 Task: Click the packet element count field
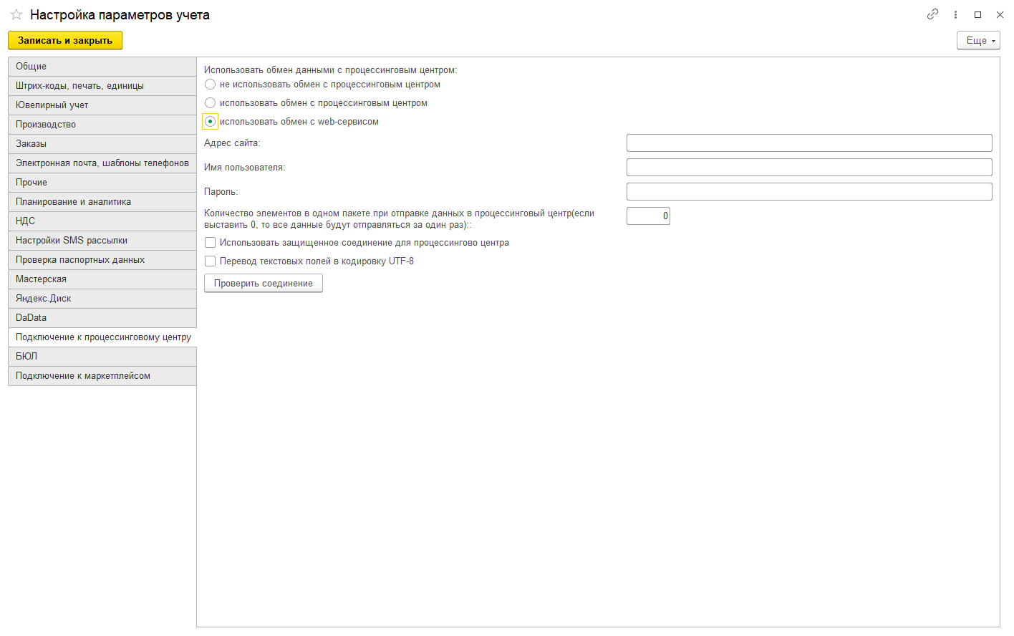click(648, 216)
